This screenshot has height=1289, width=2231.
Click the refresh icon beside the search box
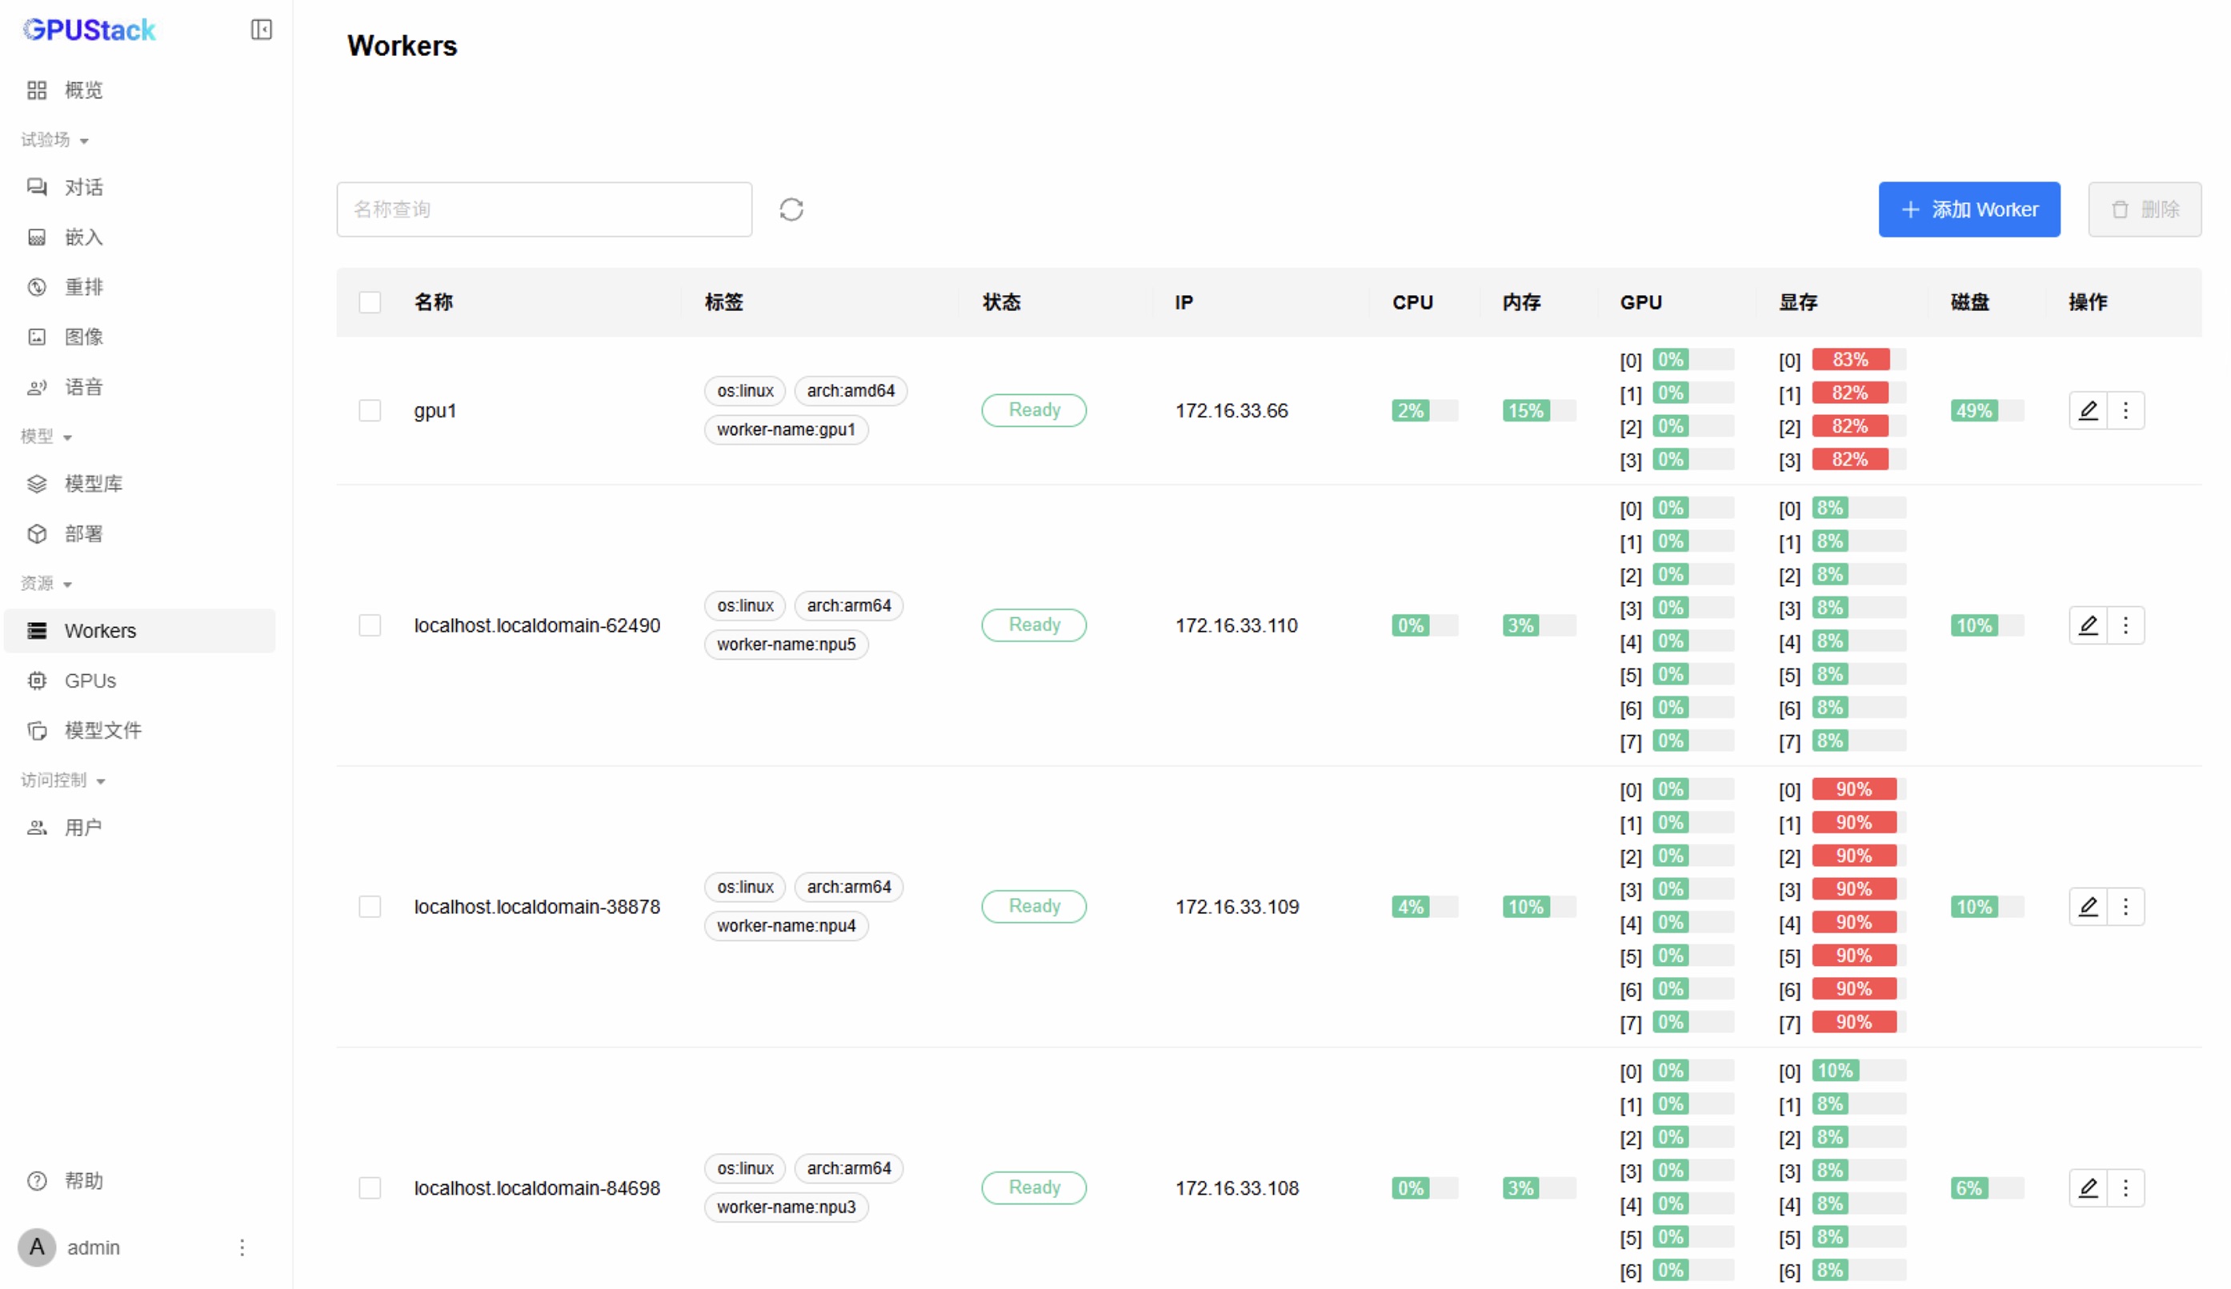tap(791, 210)
